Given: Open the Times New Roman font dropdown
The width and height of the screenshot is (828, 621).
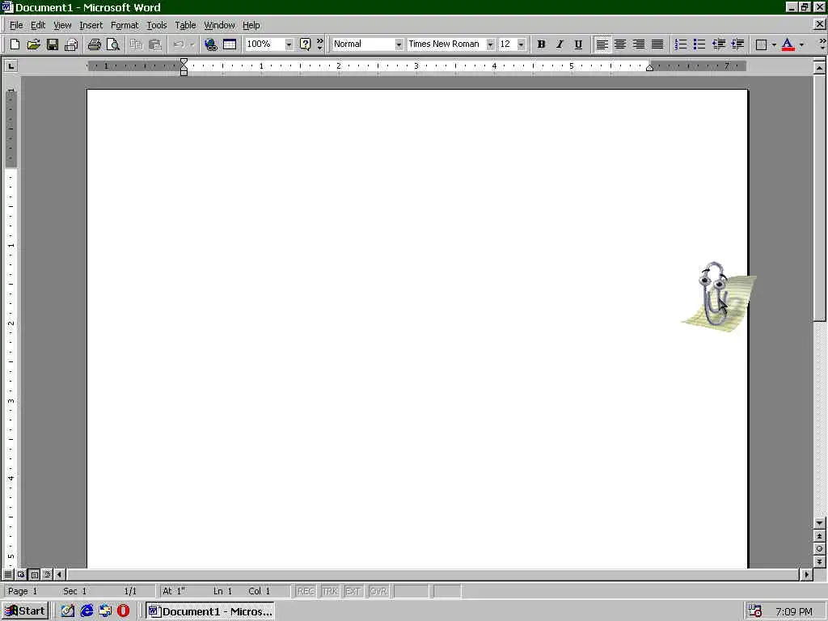Looking at the screenshot, I should [490, 44].
